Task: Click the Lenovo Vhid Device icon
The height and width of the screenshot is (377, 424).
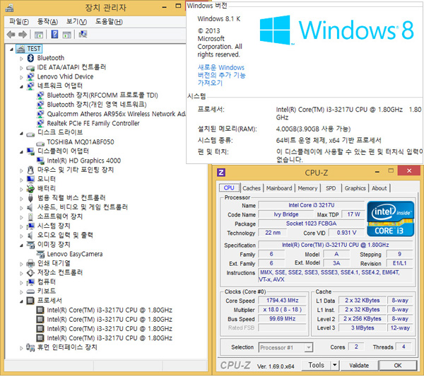Action: click(30, 76)
